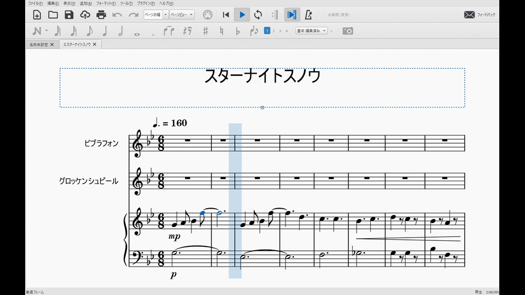Open the page view mode dropdown

(182, 15)
